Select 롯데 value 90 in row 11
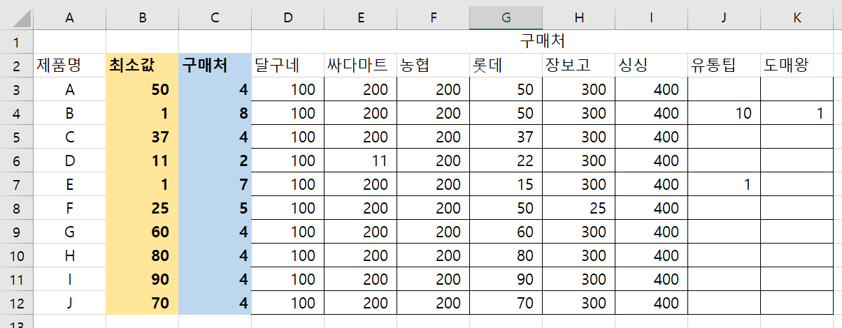The image size is (842, 328). coord(506,279)
